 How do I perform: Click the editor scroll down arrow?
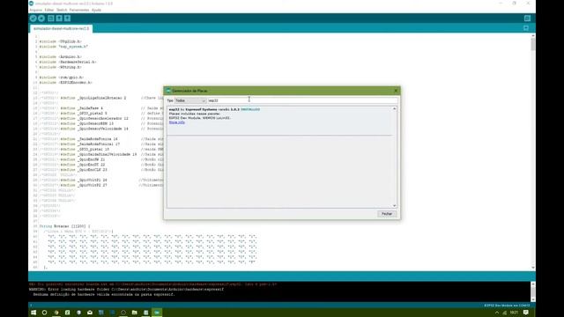pyautogui.click(x=532, y=268)
